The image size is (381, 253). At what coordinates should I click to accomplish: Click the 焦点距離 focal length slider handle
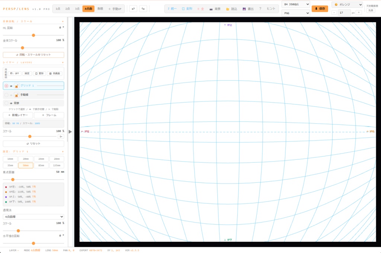13,179
